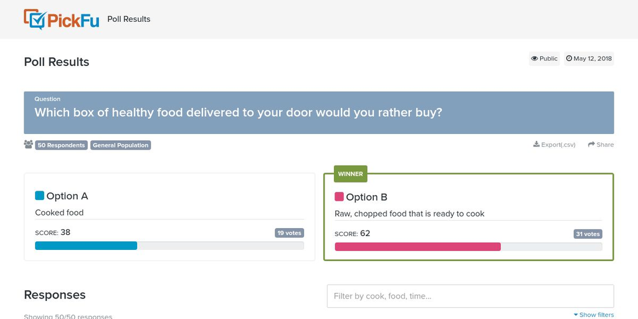Image resolution: width=638 pixels, height=319 pixels.
Task: Click into the filter responses search field
Action: coord(470,296)
